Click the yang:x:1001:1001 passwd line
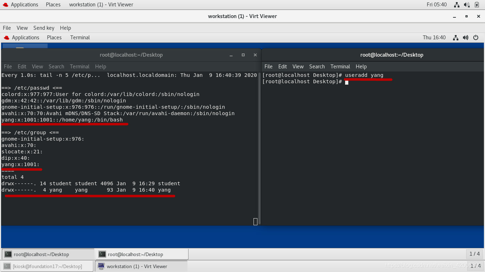This screenshot has height=272, width=485. point(62,120)
